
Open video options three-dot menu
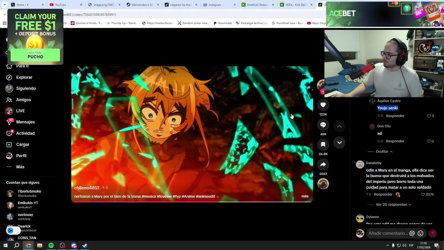pos(305,74)
